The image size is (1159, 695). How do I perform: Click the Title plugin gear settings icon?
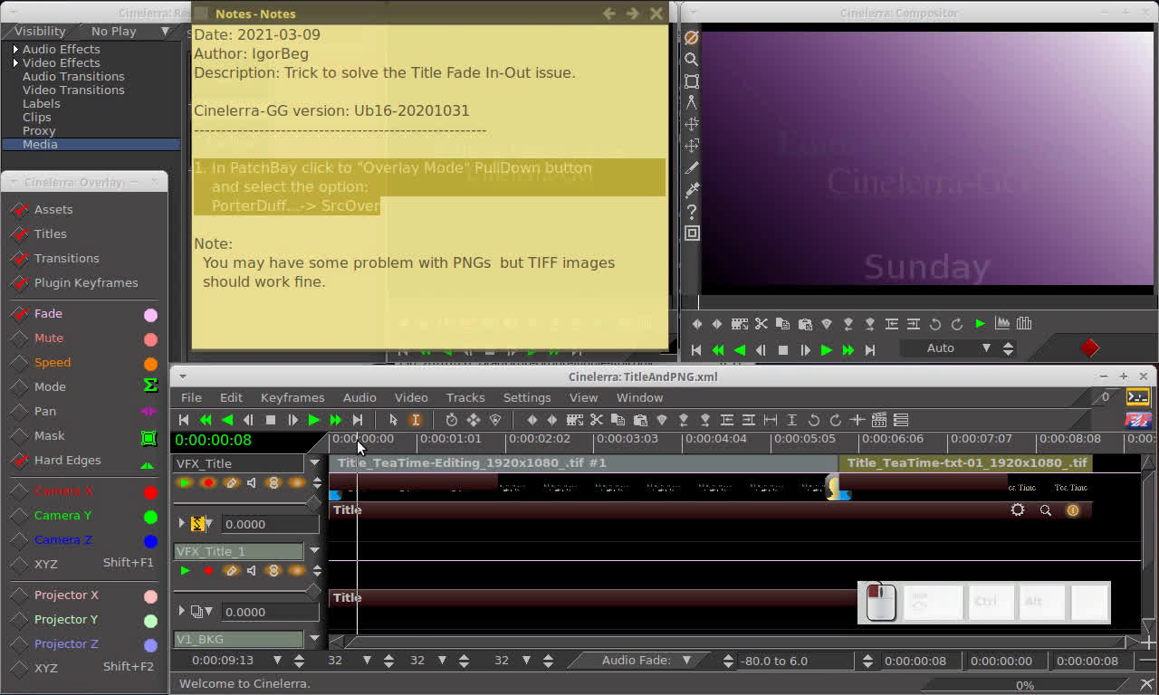tap(1018, 510)
